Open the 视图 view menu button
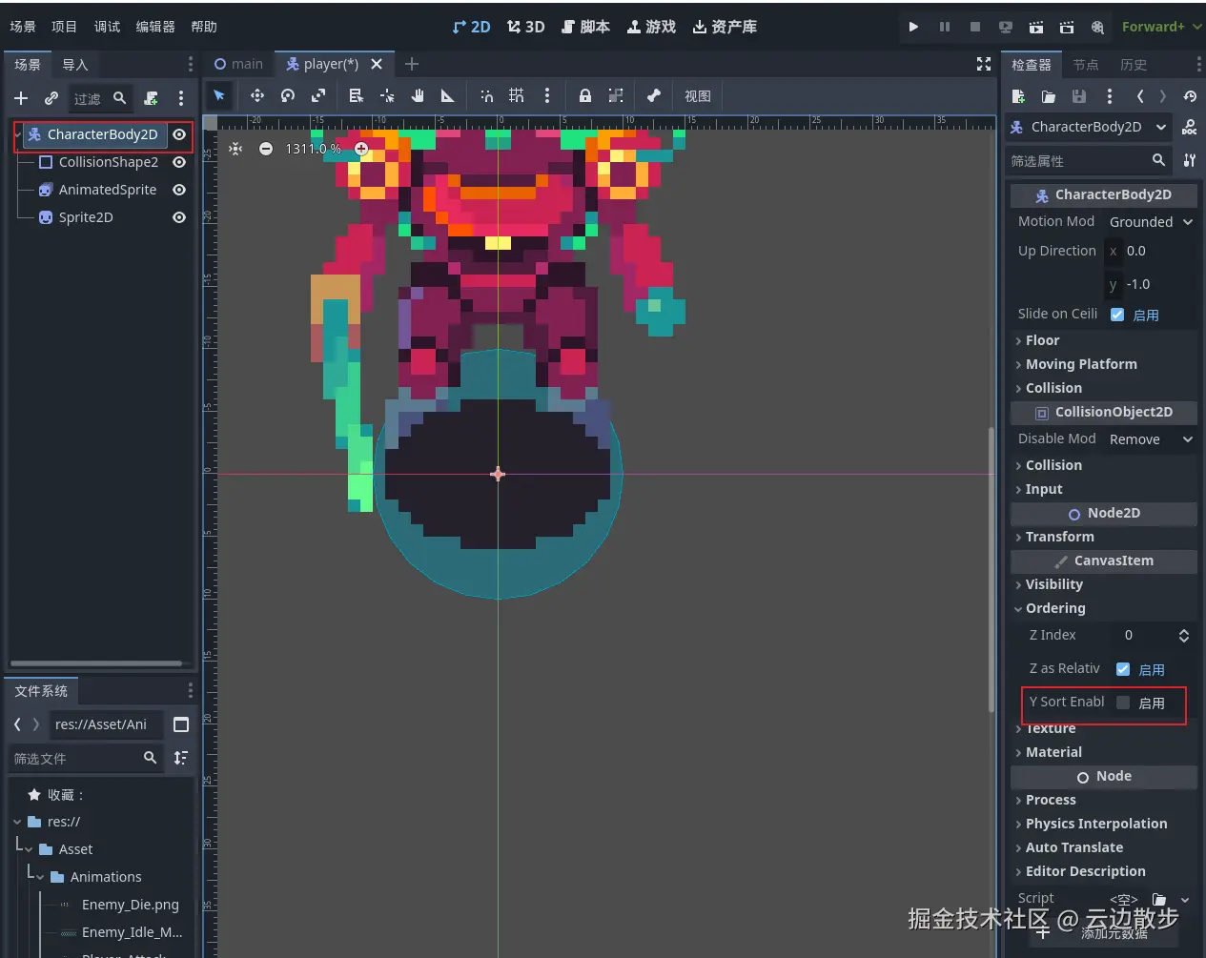Viewport: 1206px width, 958px height. [697, 95]
